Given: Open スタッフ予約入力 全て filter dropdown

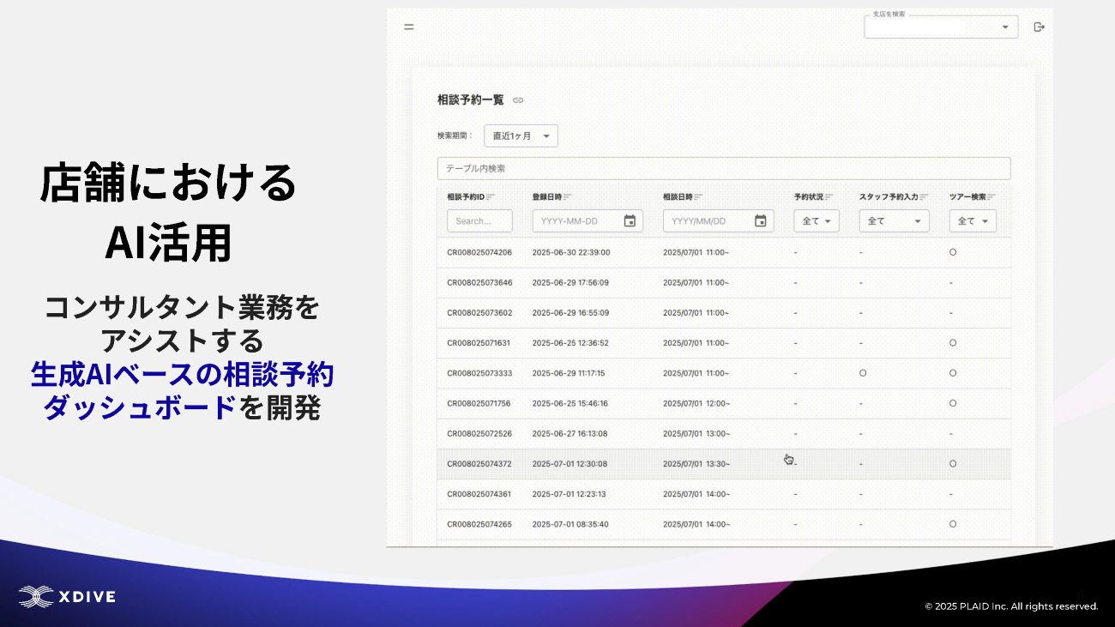Looking at the screenshot, I should click(x=894, y=220).
